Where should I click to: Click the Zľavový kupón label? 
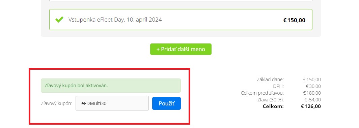[x=57, y=103]
